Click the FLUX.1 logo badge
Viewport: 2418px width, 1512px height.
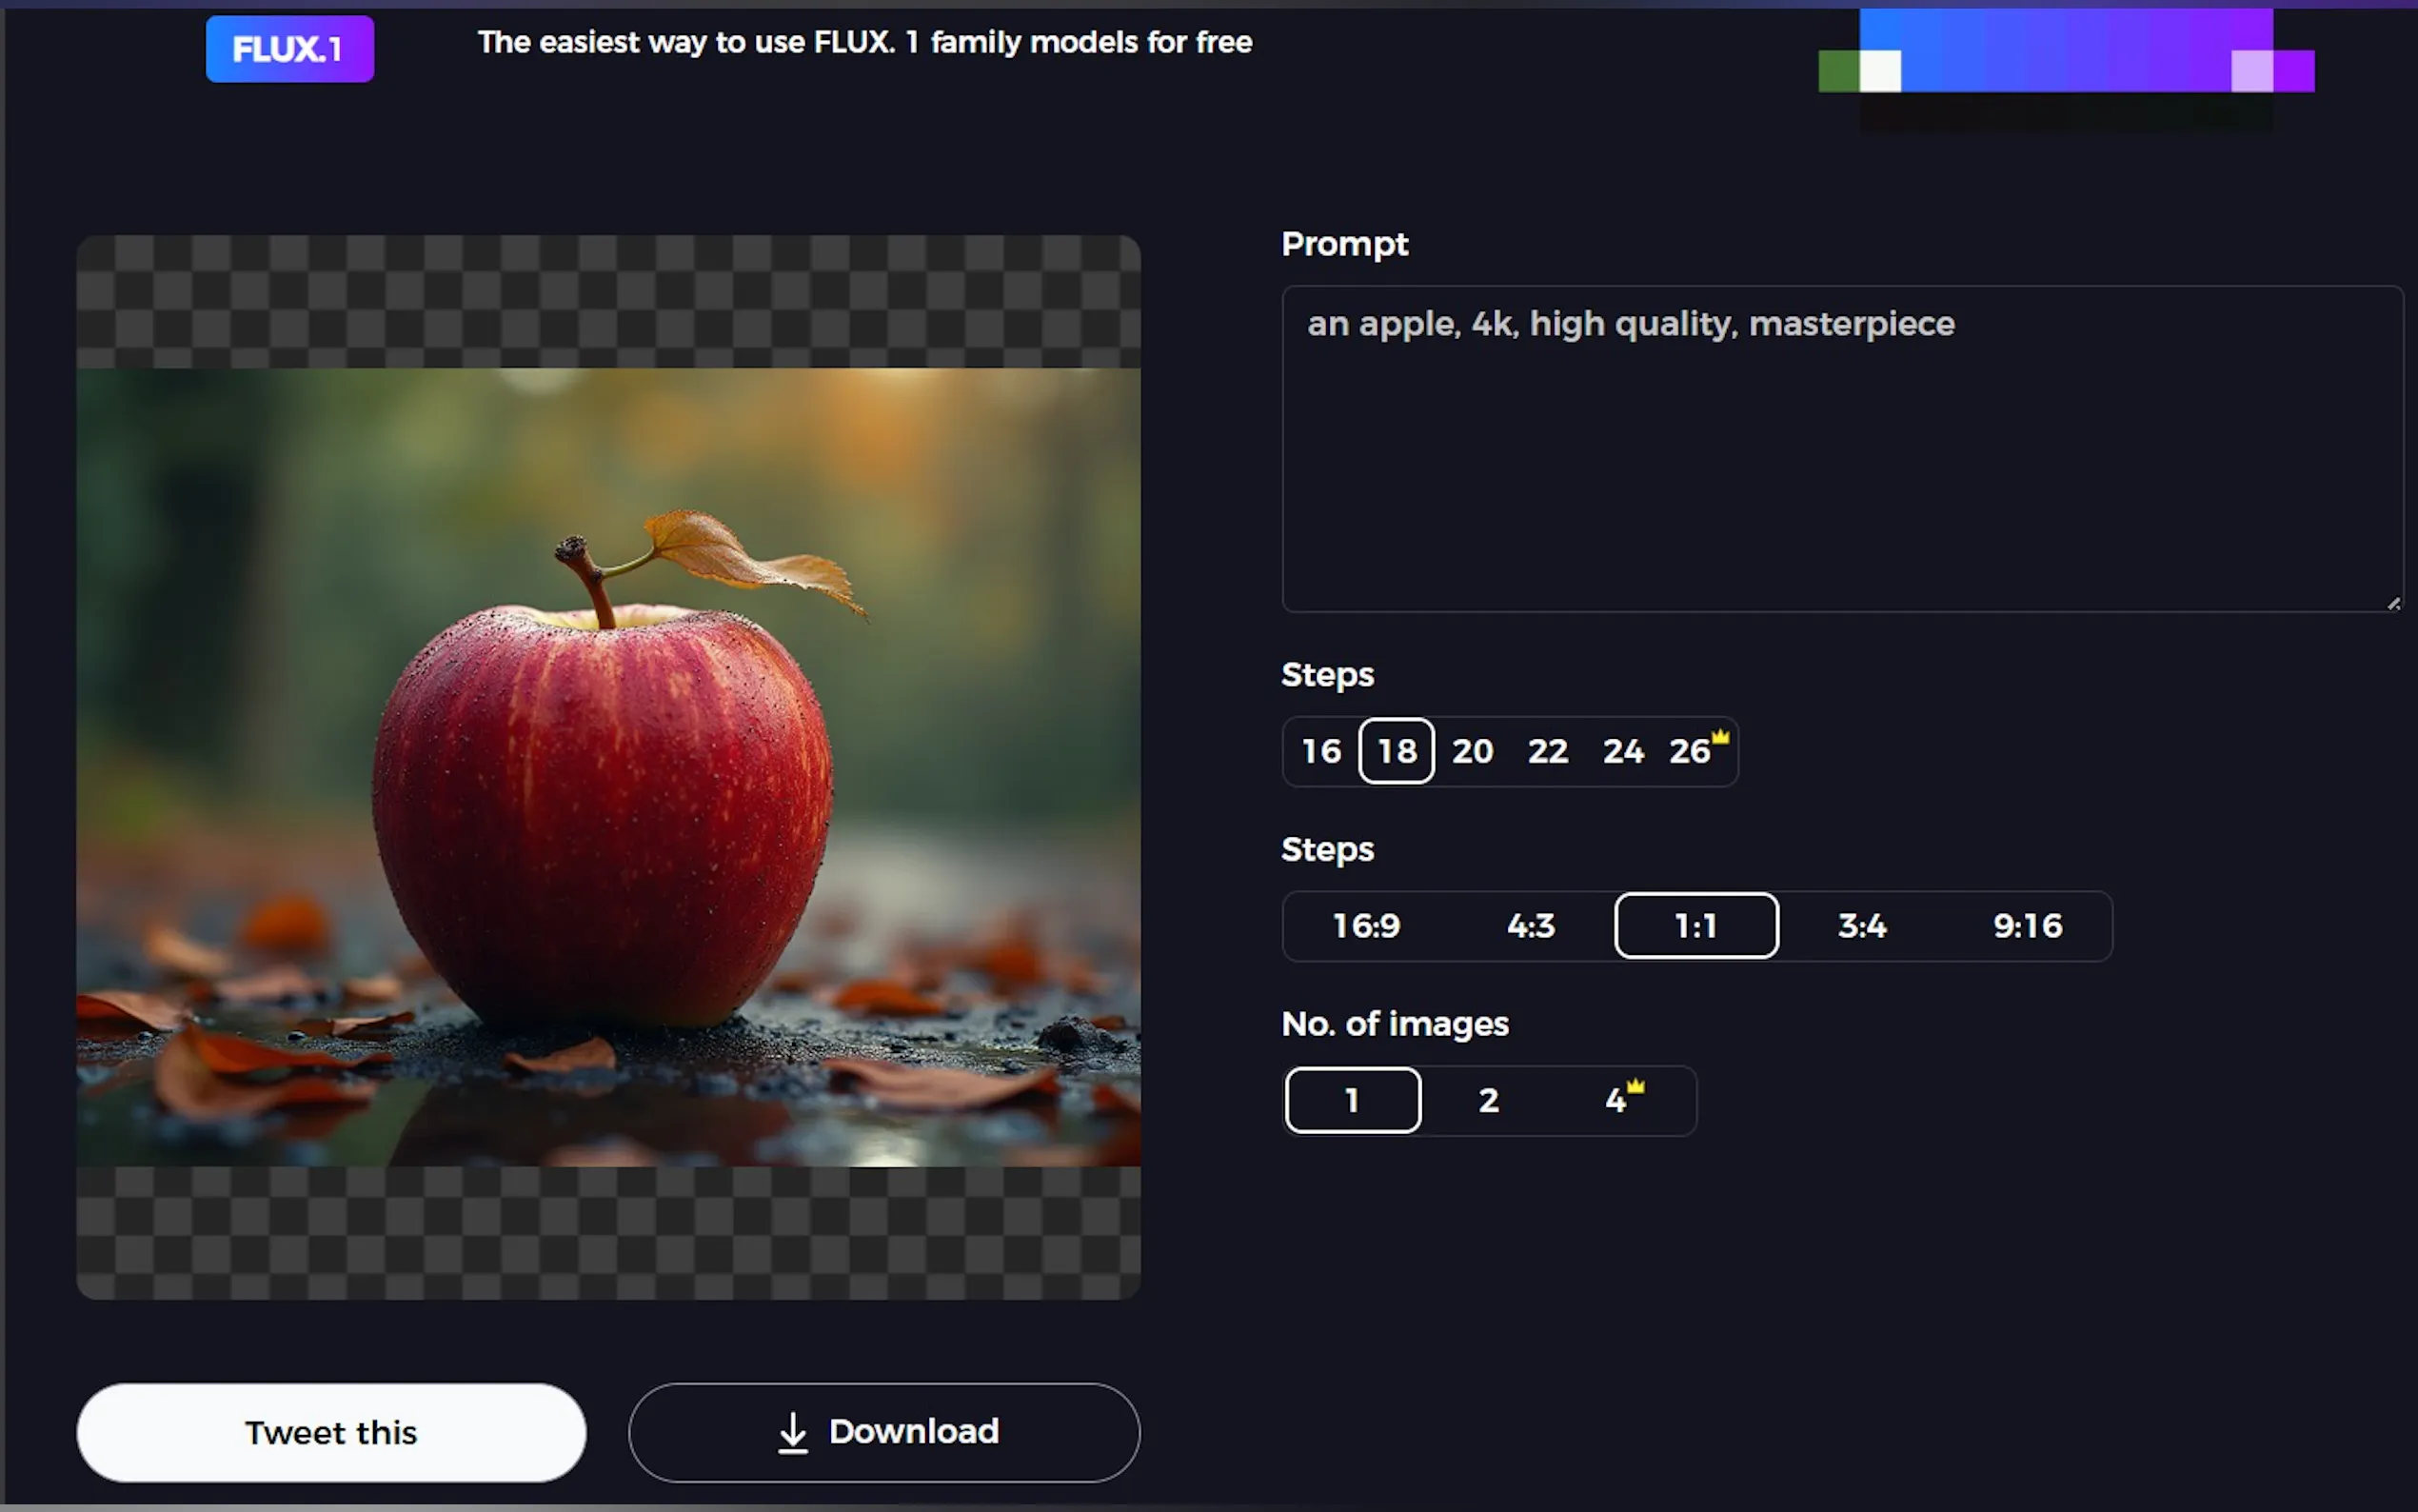[288, 49]
